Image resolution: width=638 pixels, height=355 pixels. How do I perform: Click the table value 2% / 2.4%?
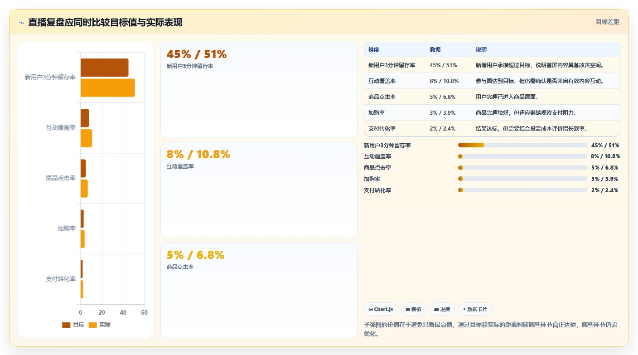pyautogui.click(x=442, y=129)
